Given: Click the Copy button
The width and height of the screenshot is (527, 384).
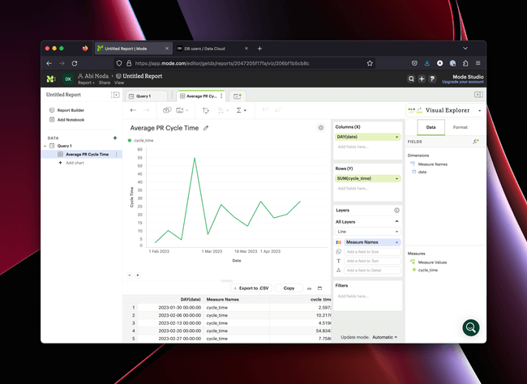Looking at the screenshot, I should pos(289,288).
